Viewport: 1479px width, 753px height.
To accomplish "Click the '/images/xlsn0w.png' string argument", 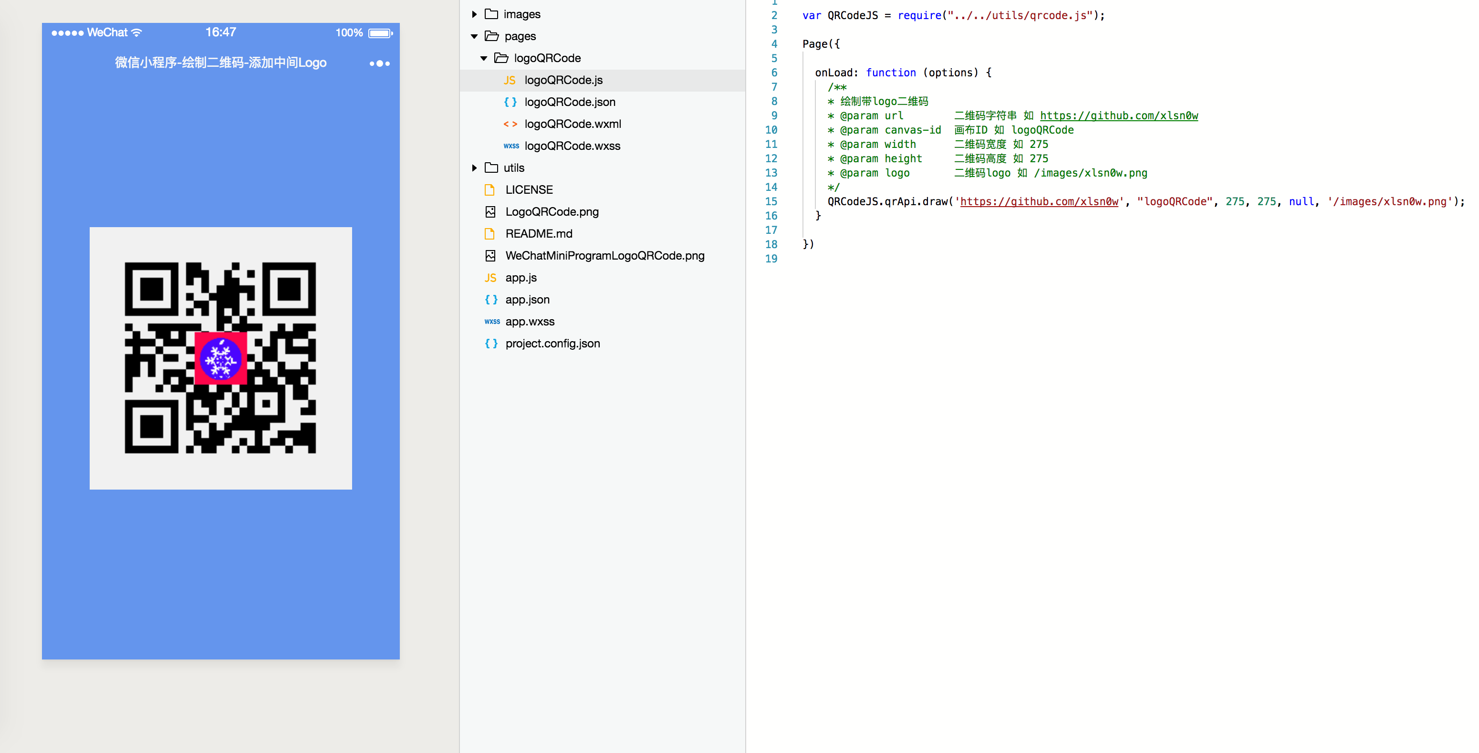I will click(1390, 201).
